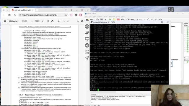The width and height of the screenshot is (189, 106).
Task: Open the Edit menu in GNS3
Action: pyautogui.click(x=90, y=16)
